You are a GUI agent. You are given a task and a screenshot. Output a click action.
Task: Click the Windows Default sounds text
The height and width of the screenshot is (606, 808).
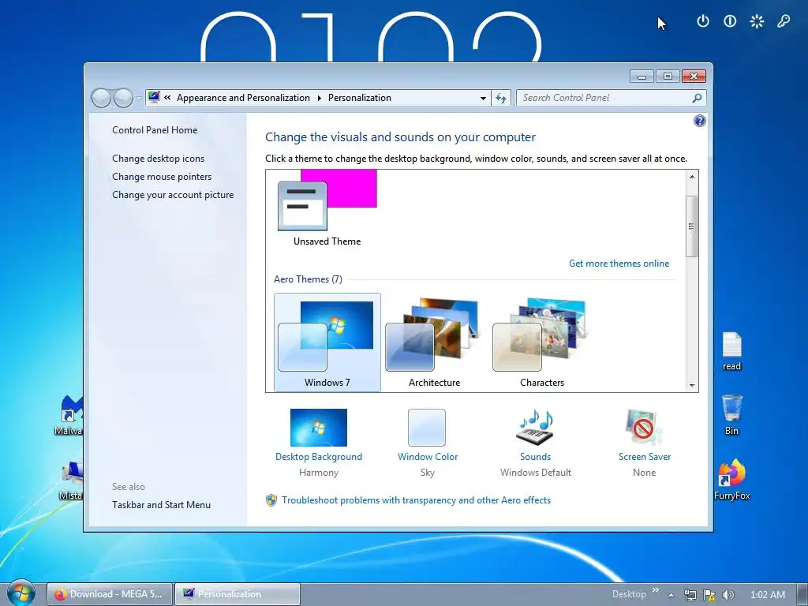point(536,472)
